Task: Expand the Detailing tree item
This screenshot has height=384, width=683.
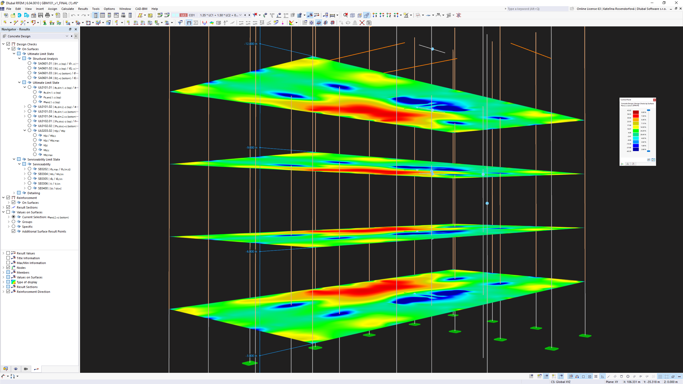Action: coord(14,193)
